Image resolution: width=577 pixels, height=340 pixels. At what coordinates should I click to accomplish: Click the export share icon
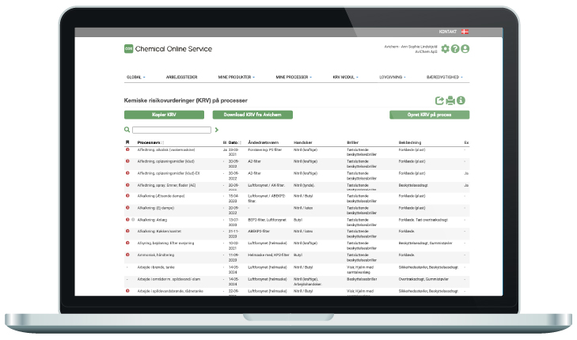coord(439,100)
